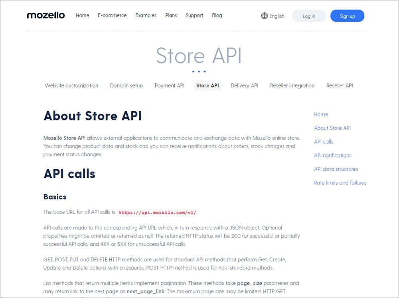Click the API calls heading
The height and width of the screenshot is (298, 399).
[x=69, y=174]
